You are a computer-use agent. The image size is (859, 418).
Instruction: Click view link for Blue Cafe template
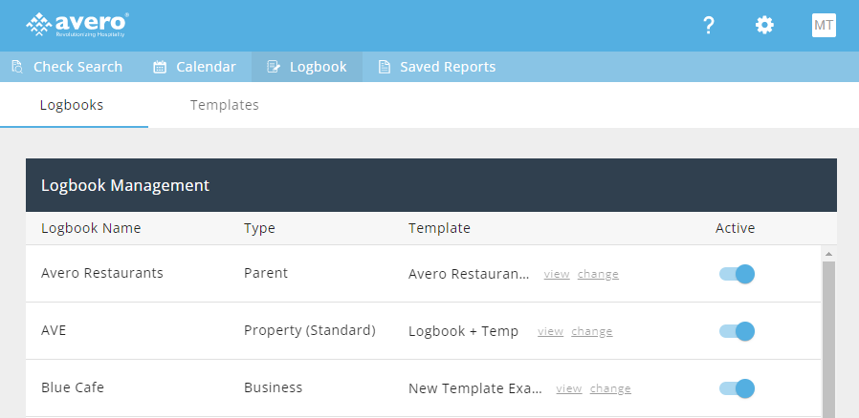click(x=569, y=389)
